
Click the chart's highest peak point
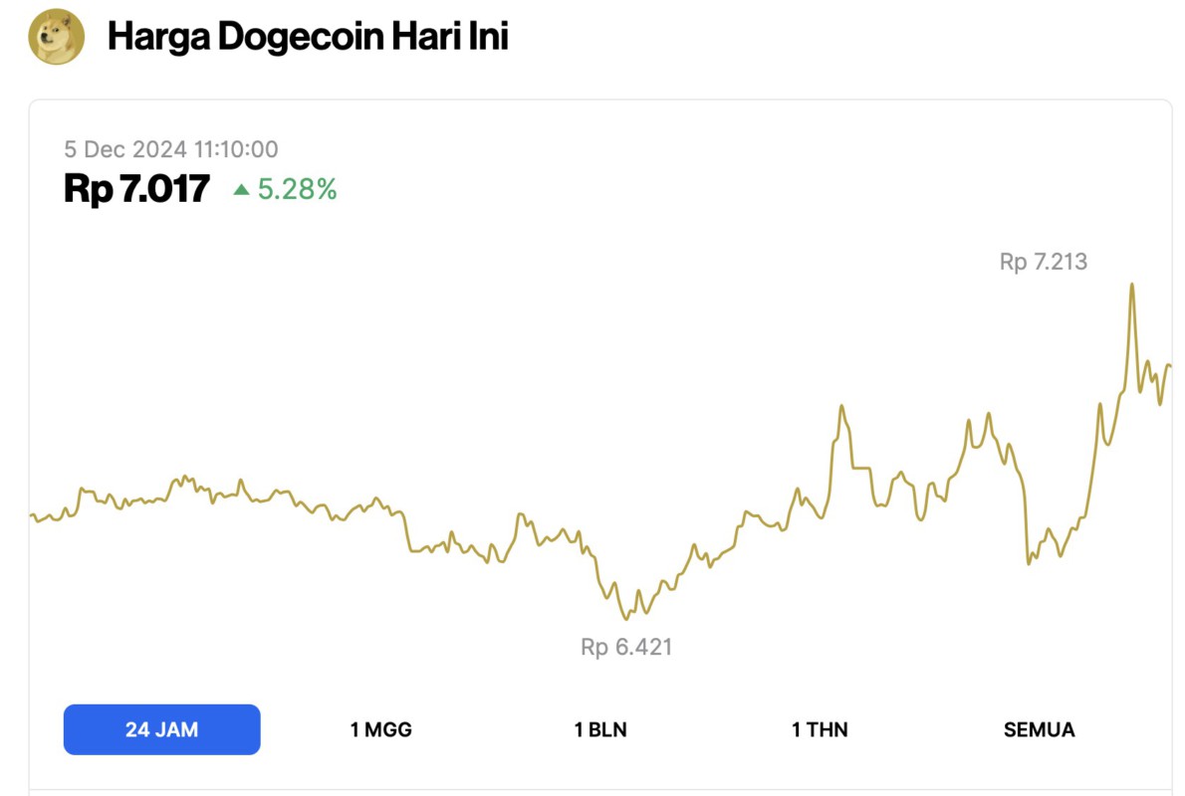tap(1132, 285)
